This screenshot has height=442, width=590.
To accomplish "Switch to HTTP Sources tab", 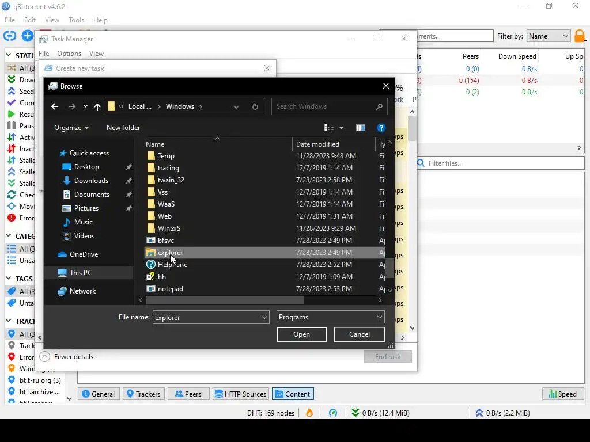I will [x=241, y=394].
